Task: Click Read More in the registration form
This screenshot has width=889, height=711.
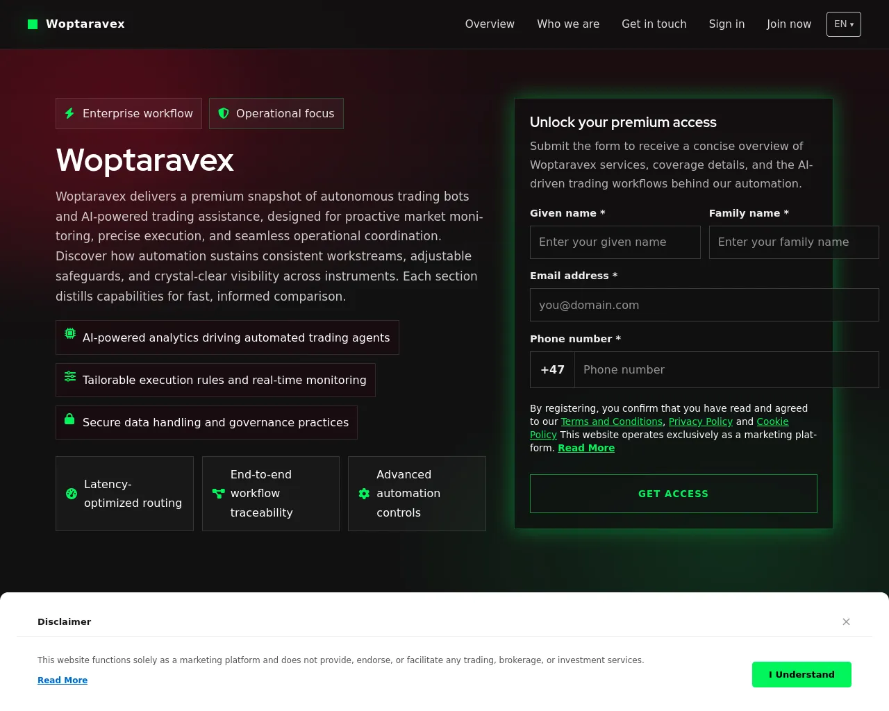Action: coord(586,448)
